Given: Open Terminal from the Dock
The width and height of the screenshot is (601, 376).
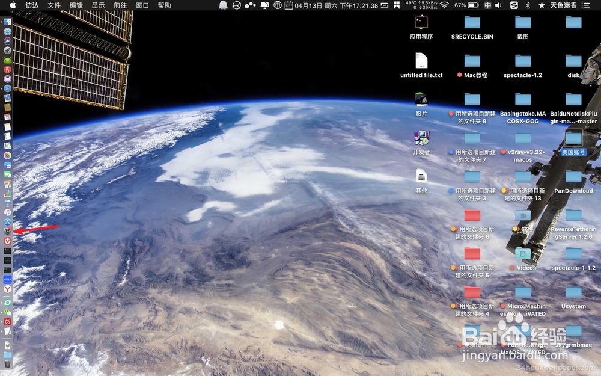Looking at the screenshot, I should pyautogui.click(x=7, y=250).
